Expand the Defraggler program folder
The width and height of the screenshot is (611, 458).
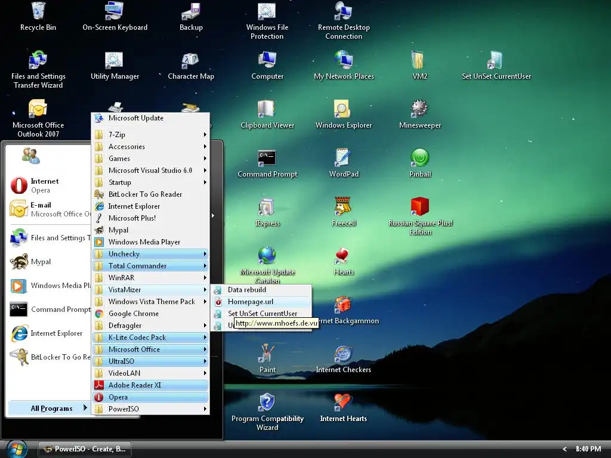(x=150, y=325)
